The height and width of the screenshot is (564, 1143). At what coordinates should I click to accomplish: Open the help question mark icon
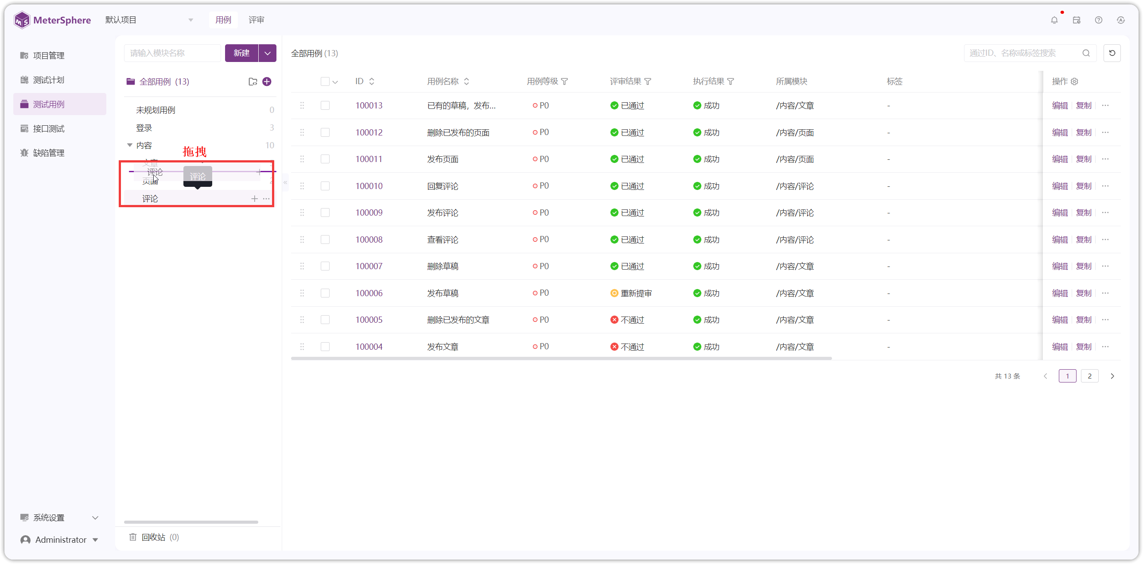coord(1099,20)
